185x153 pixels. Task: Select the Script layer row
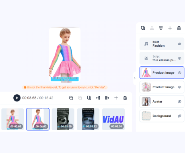pyautogui.click(x=162, y=58)
